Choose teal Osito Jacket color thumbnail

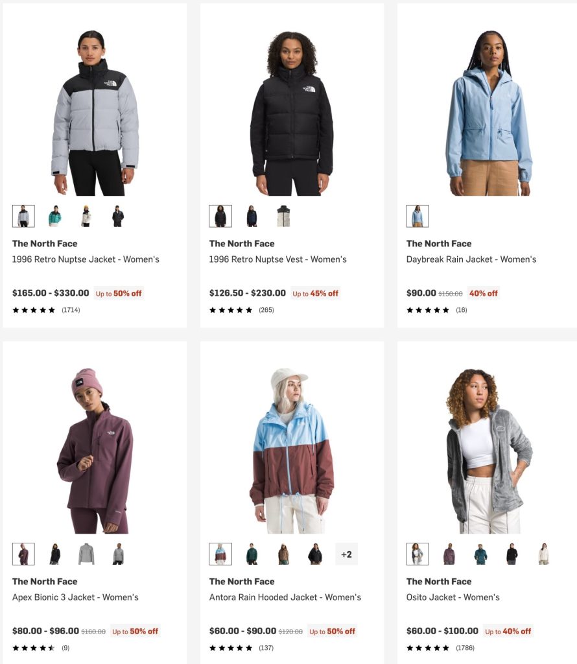coord(480,554)
